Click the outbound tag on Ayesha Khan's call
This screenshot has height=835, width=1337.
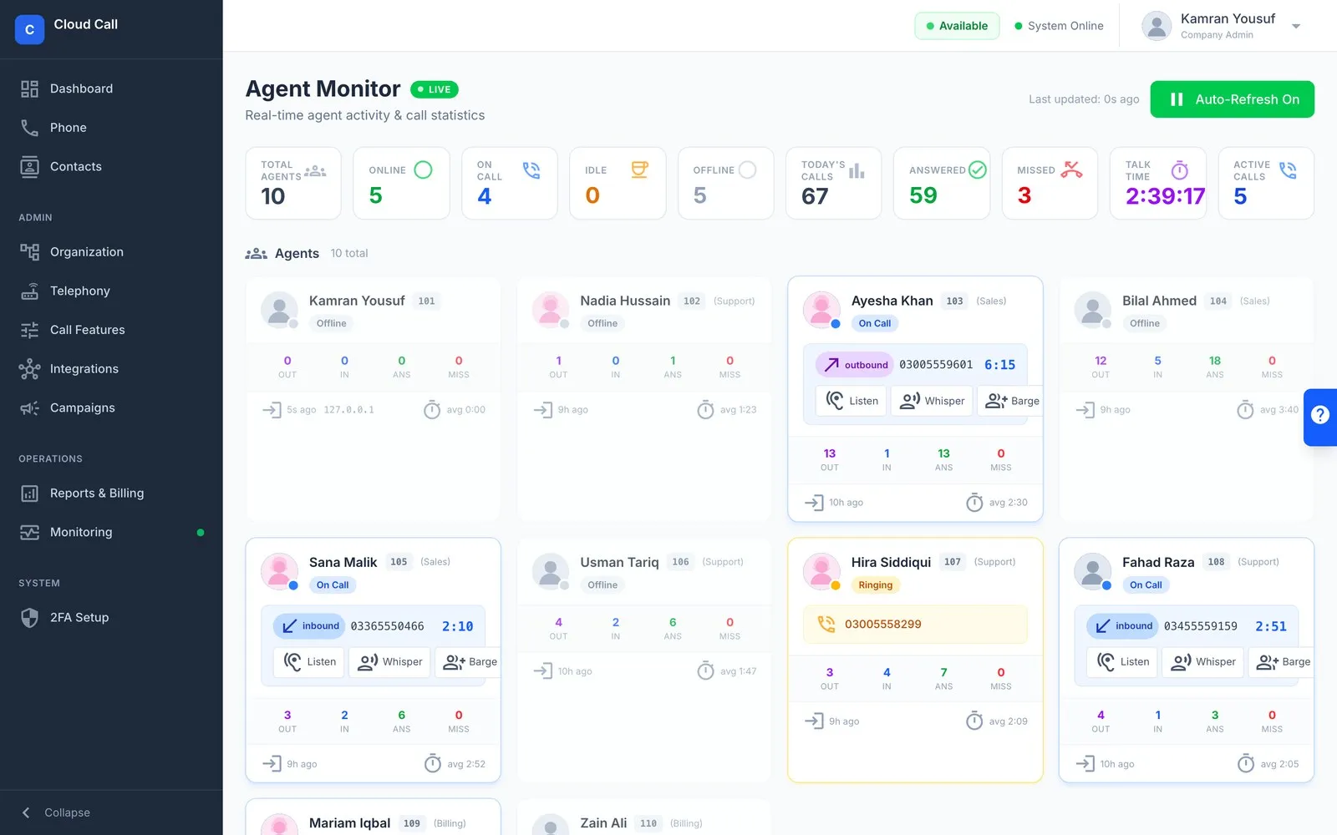[x=857, y=365]
